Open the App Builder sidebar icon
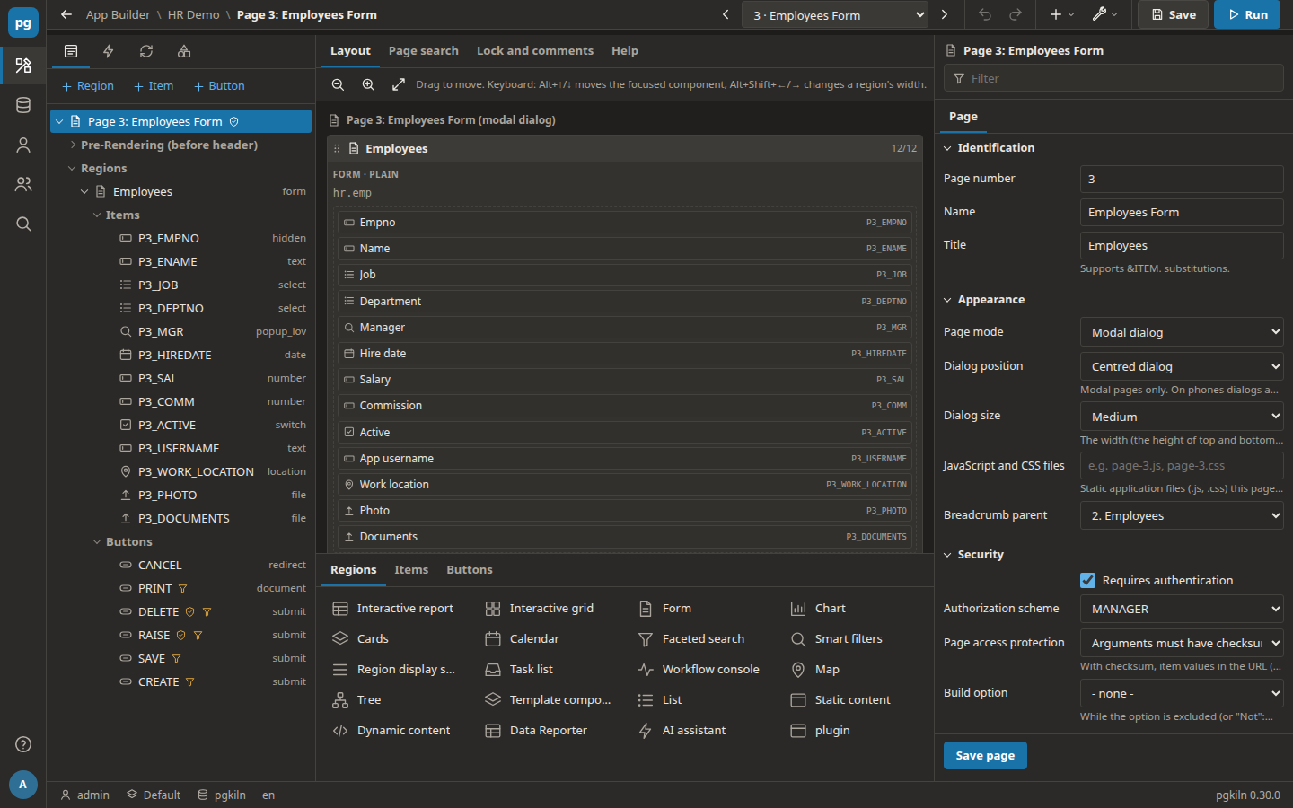 pyautogui.click(x=23, y=66)
